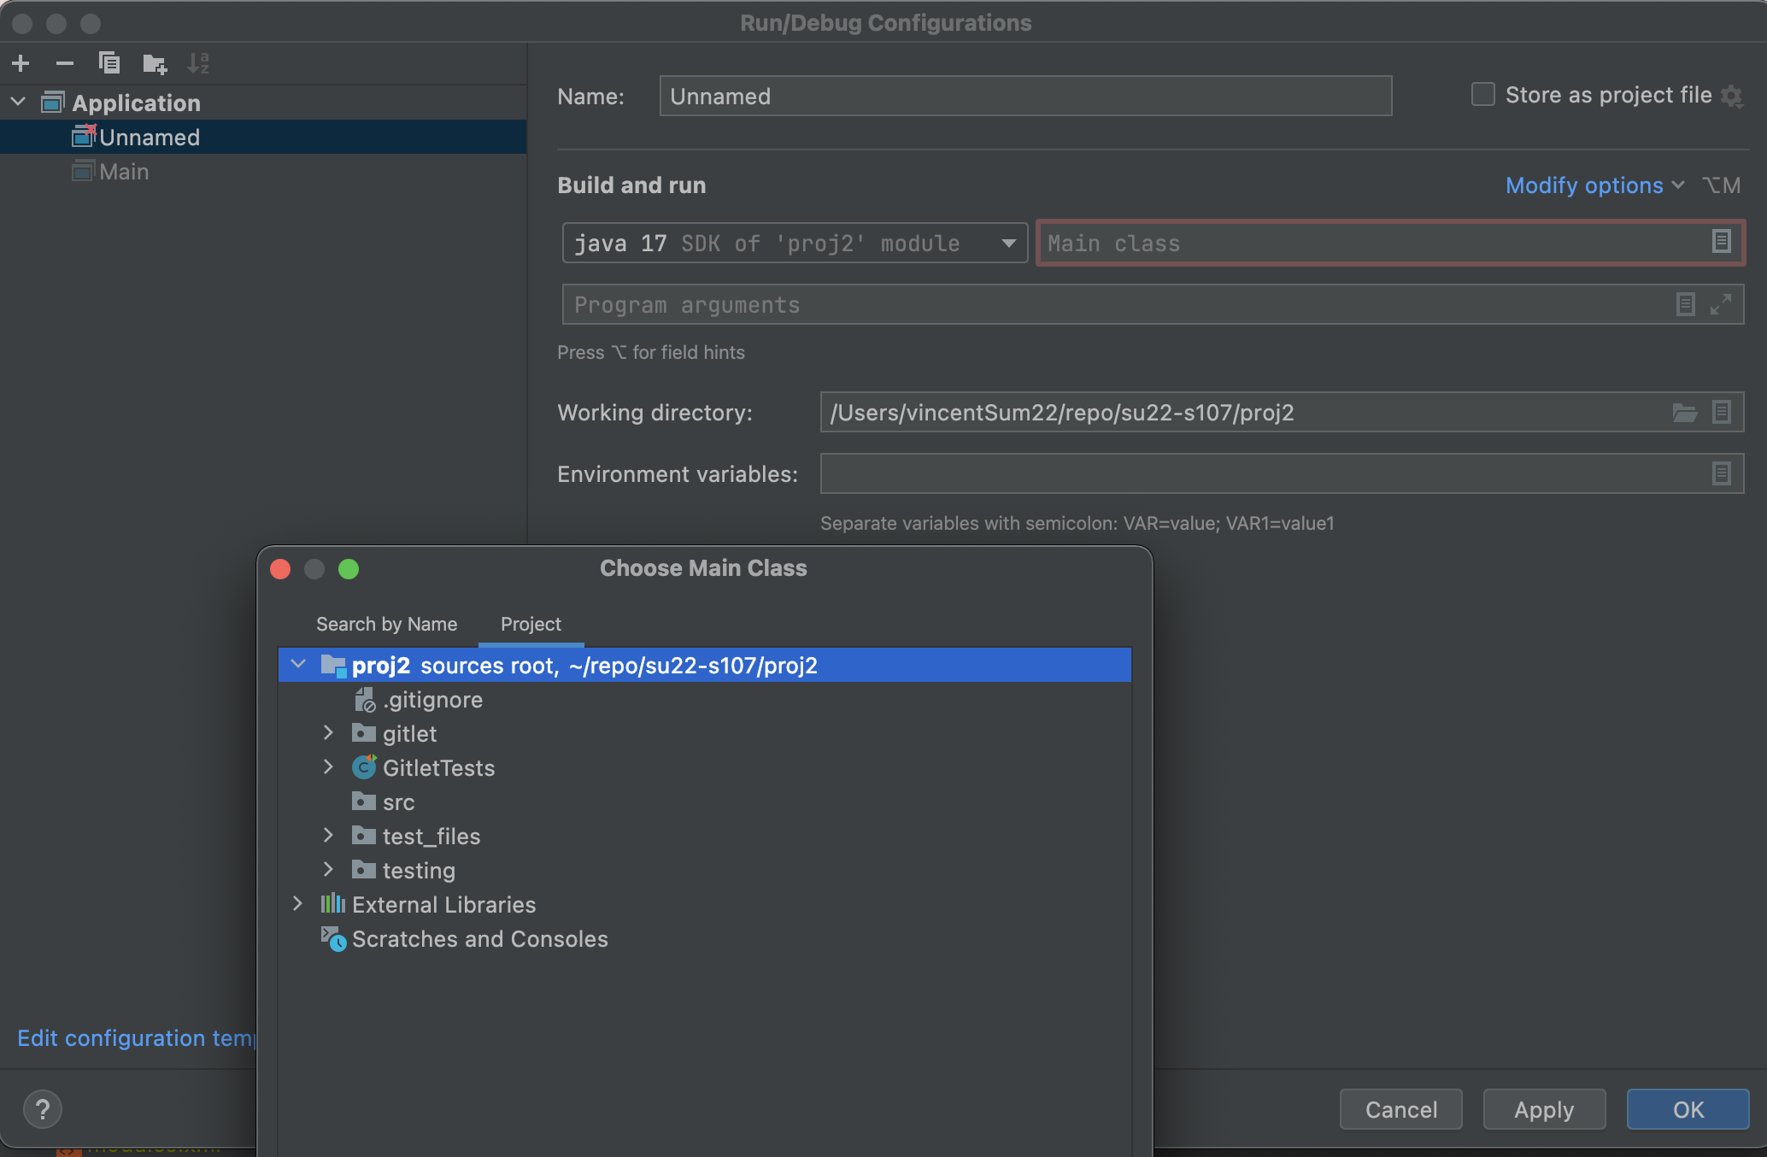Open the java 17 SDK dropdown
This screenshot has height=1157, width=1767.
[1008, 244]
